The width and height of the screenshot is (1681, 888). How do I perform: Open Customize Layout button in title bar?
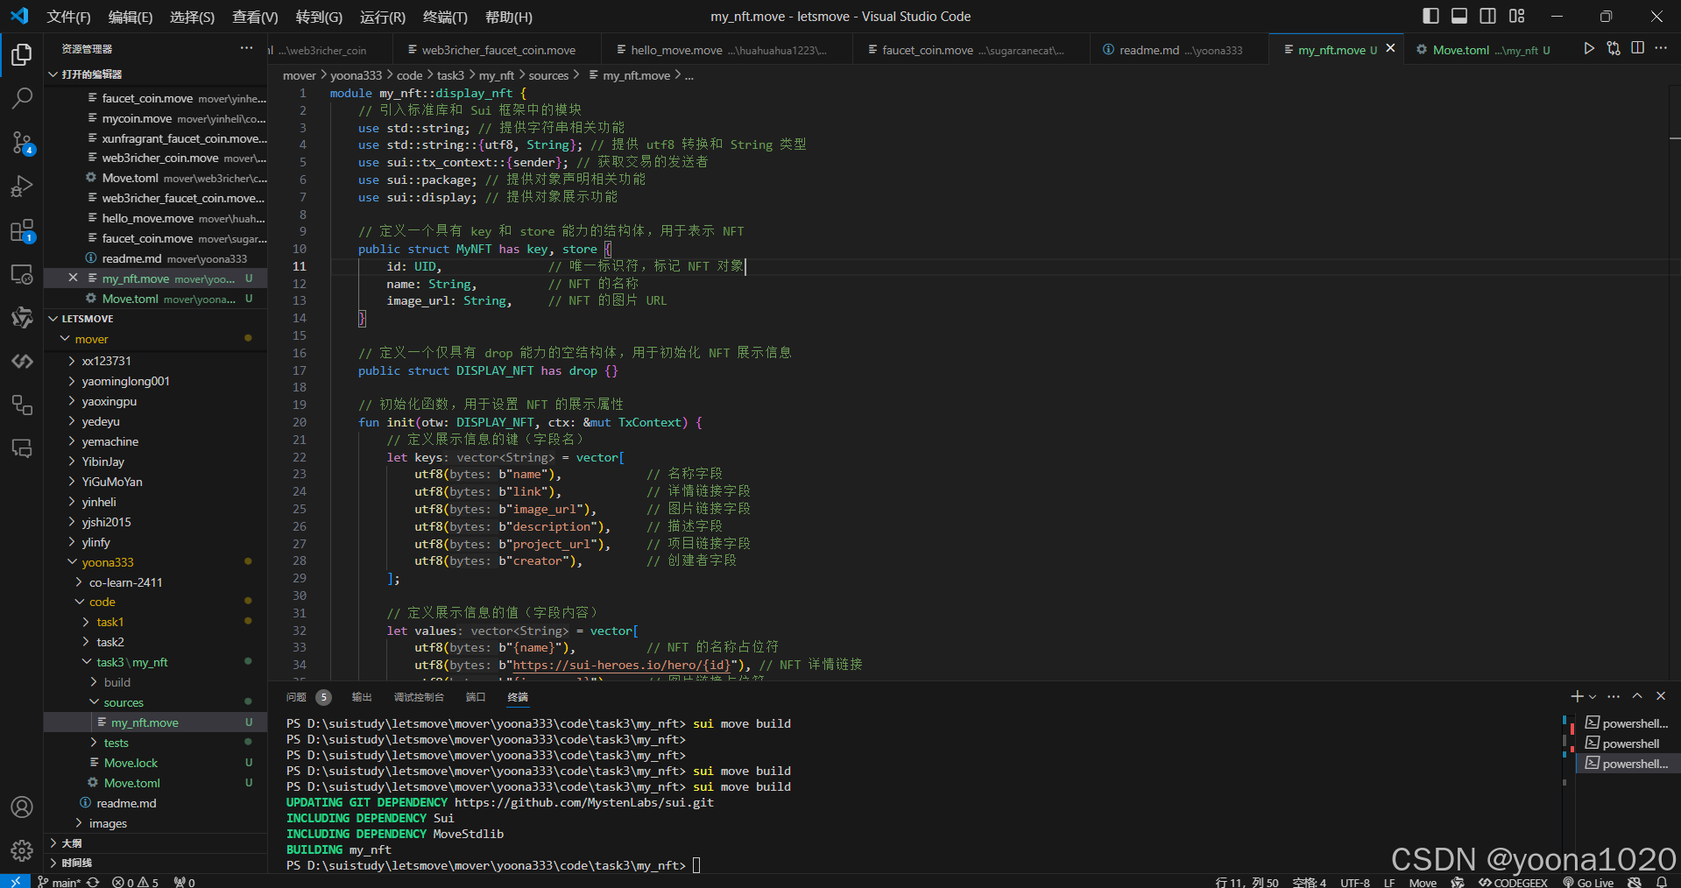pyautogui.click(x=1517, y=16)
